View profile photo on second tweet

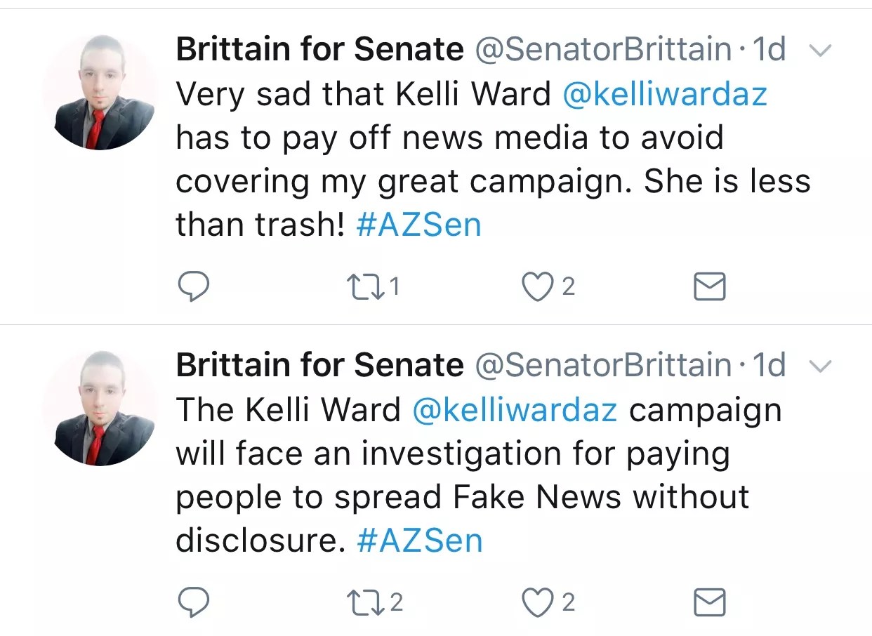pos(100,407)
